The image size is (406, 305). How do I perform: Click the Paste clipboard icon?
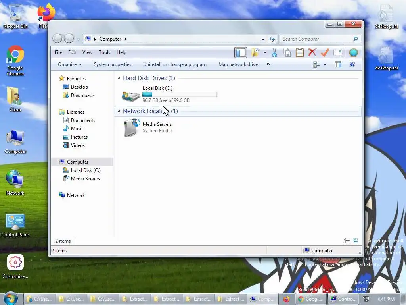coord(300,52)
